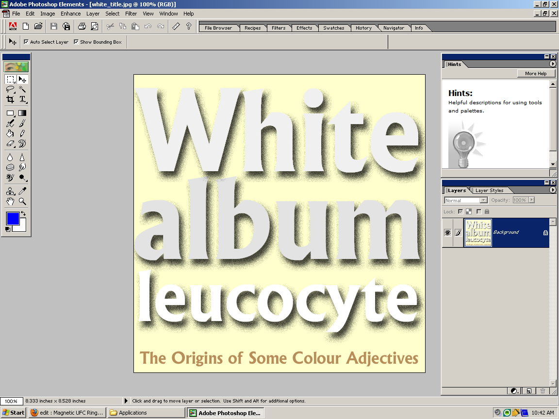Select the Red Eye Brush tool

(x=10, y=177)
